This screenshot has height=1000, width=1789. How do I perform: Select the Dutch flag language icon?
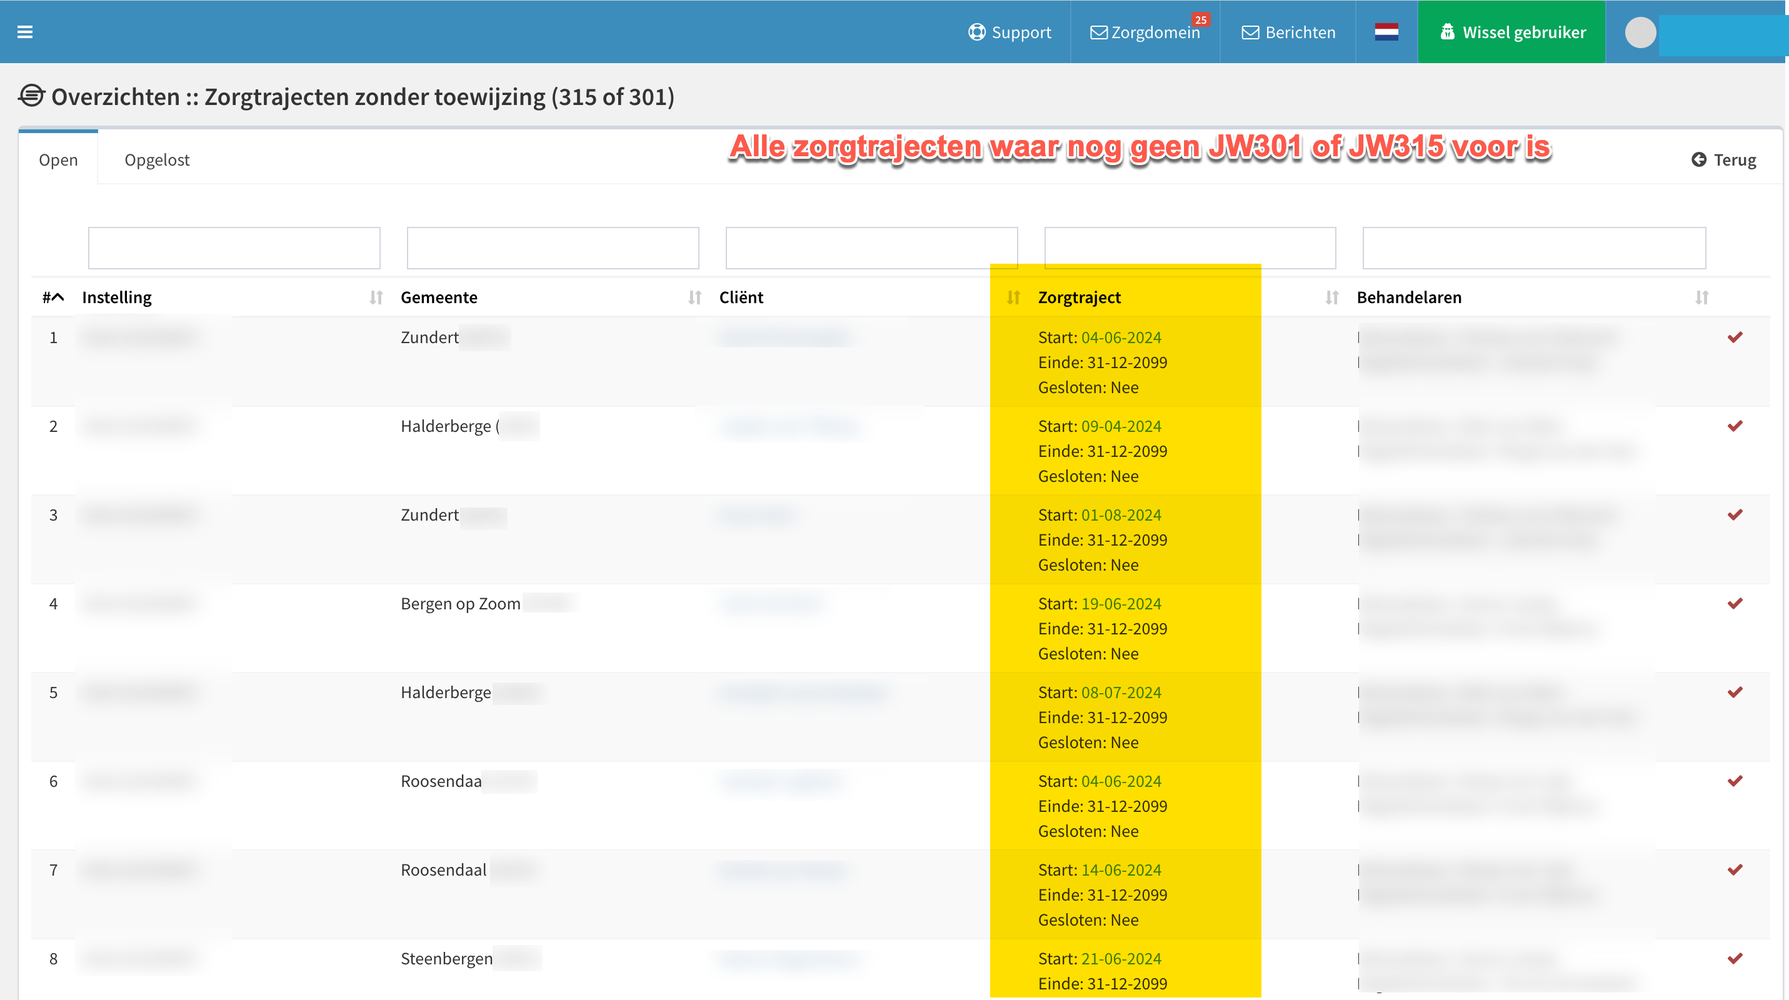(1386, 32)
